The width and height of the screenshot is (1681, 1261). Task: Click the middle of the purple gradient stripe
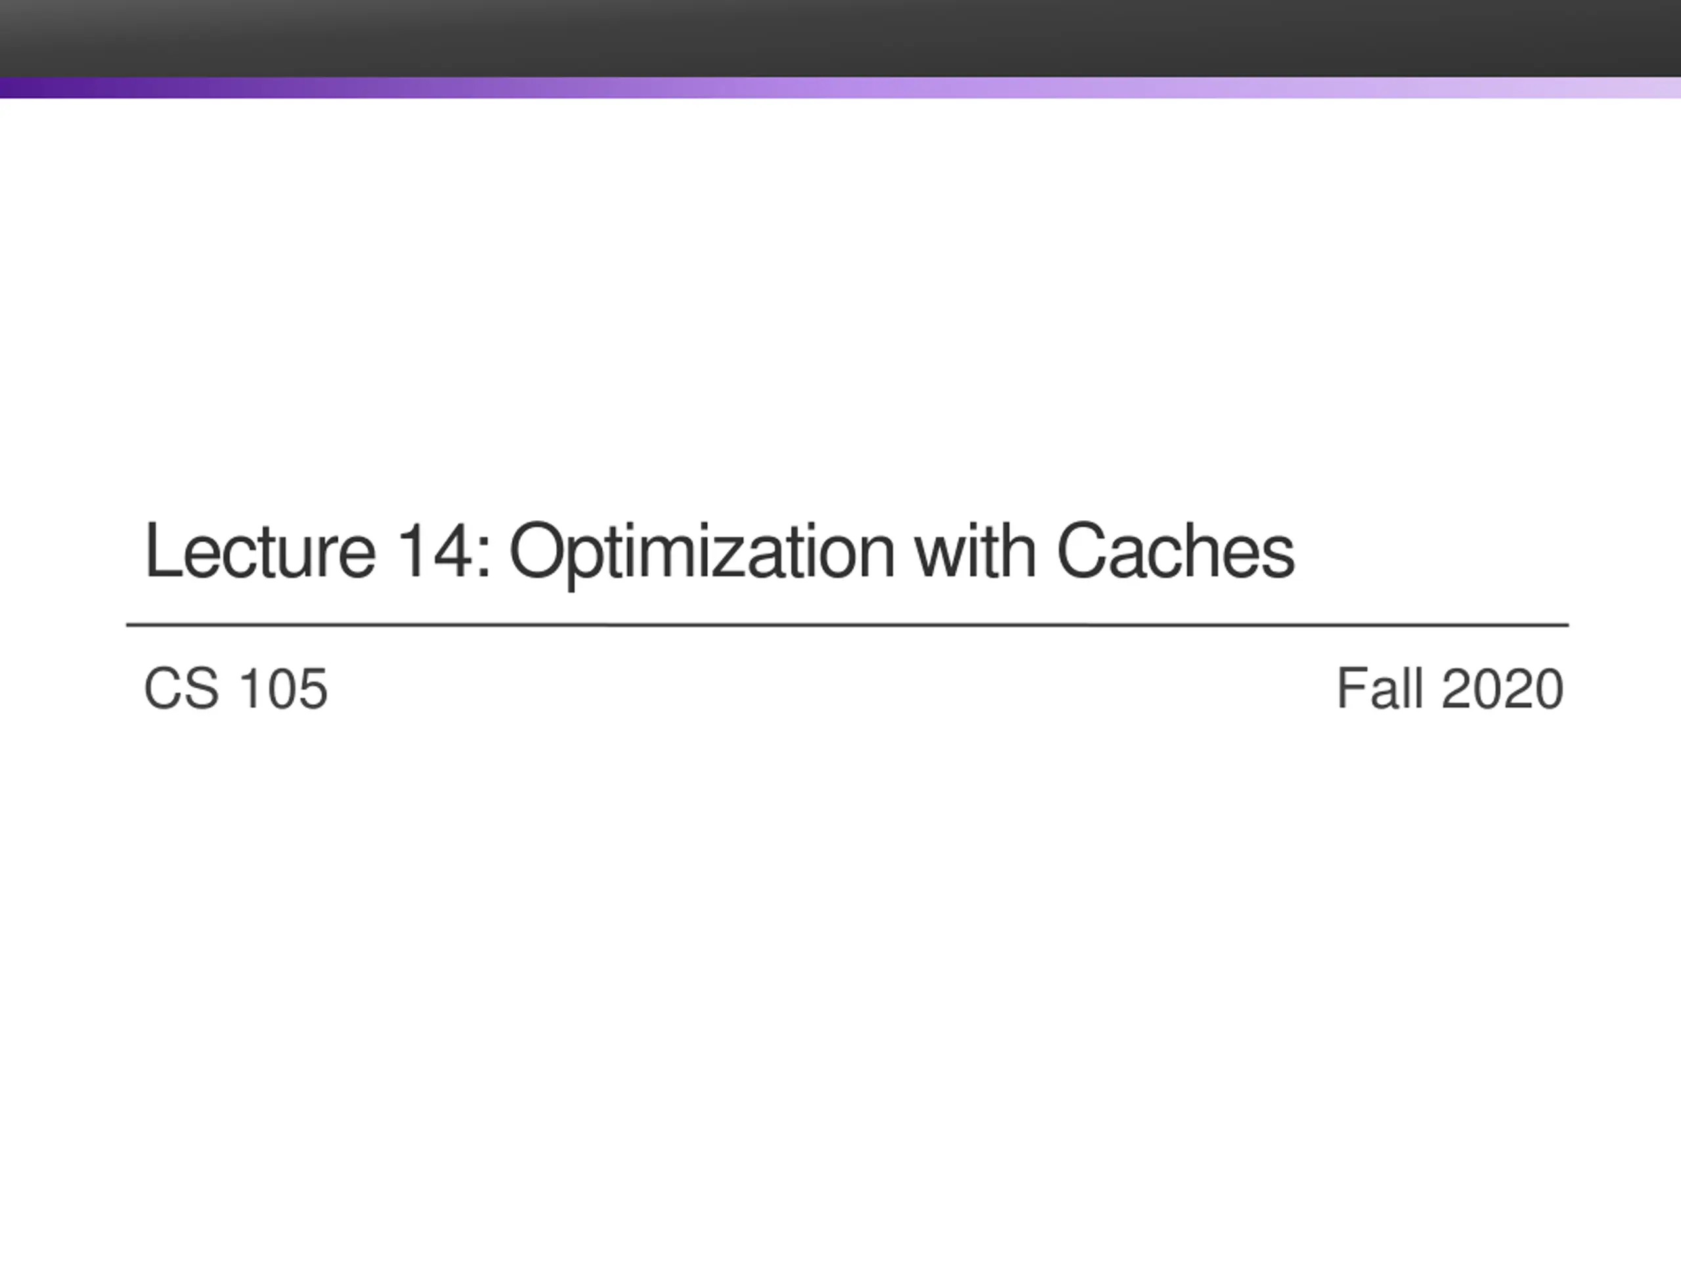tap(840, 87)
